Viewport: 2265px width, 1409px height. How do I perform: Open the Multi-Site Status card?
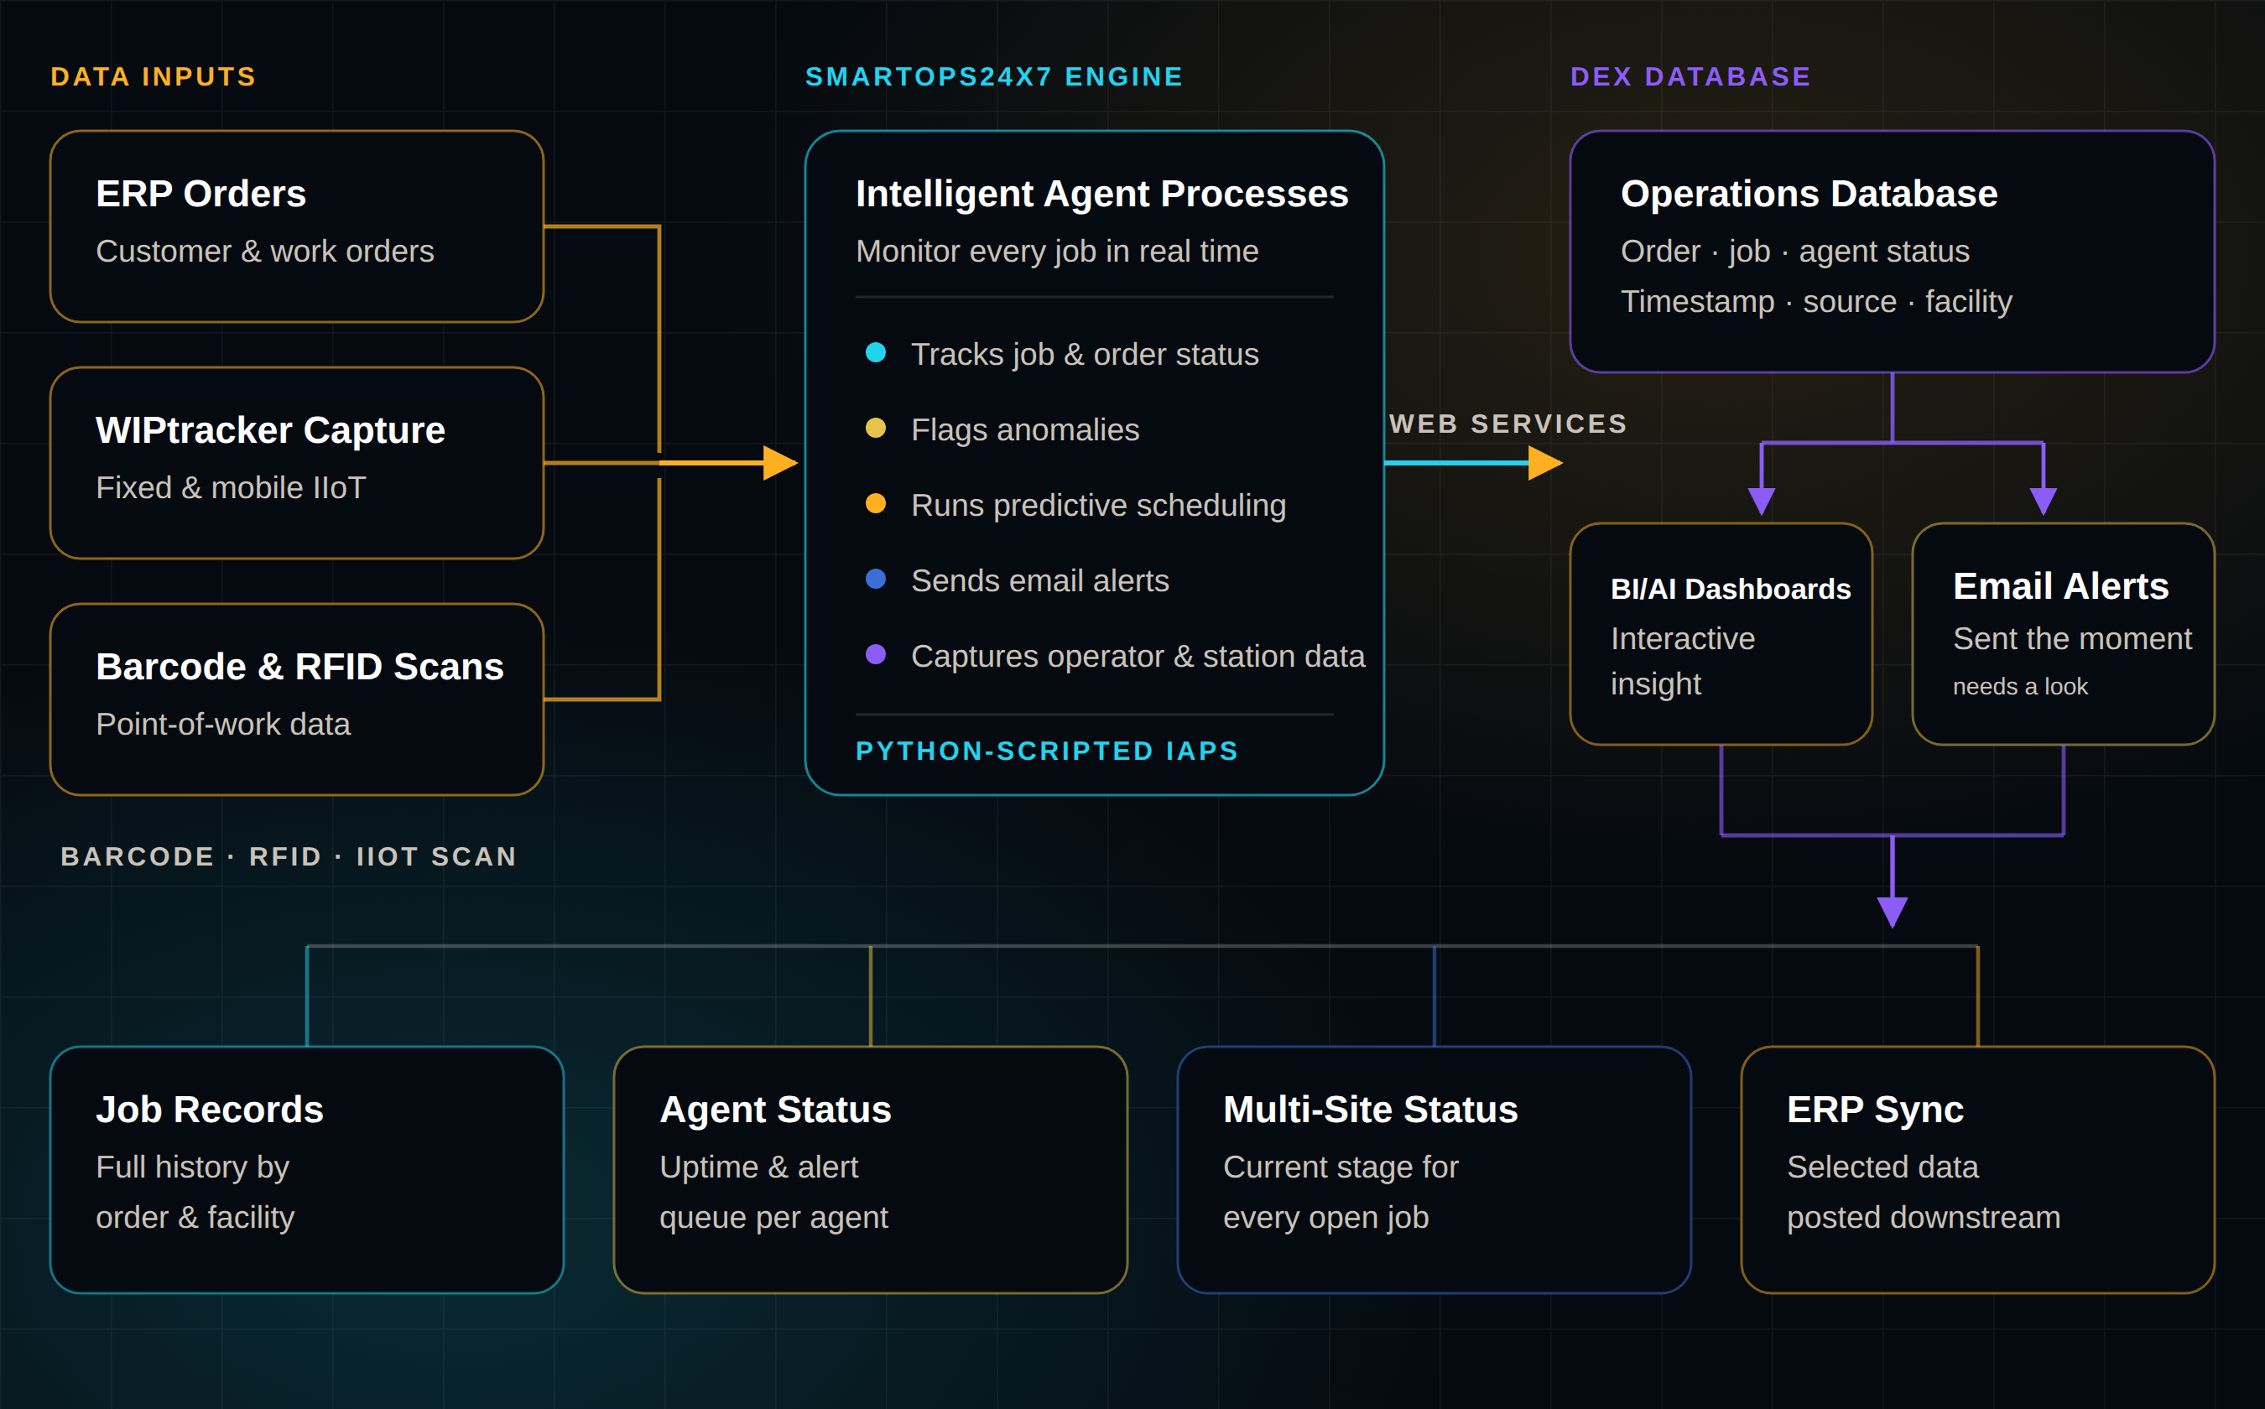(1434, 1169)
